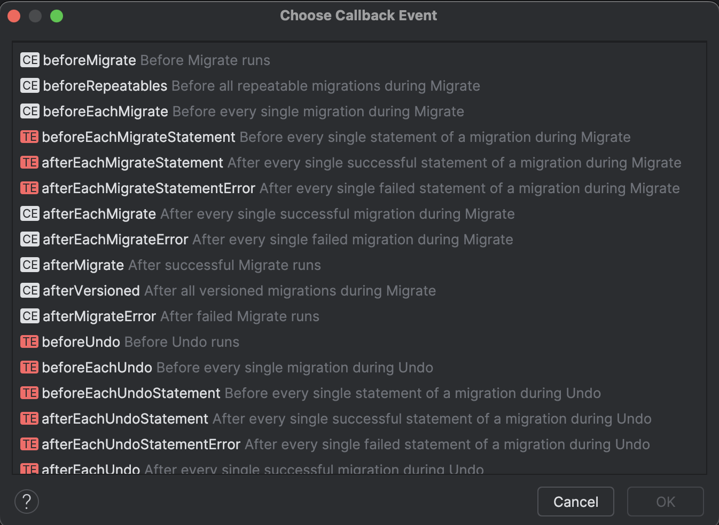The height and width of the screenshot is (525, 719).
Task: Select the afterEachMigrateError callback event
Action: [115, 239]
